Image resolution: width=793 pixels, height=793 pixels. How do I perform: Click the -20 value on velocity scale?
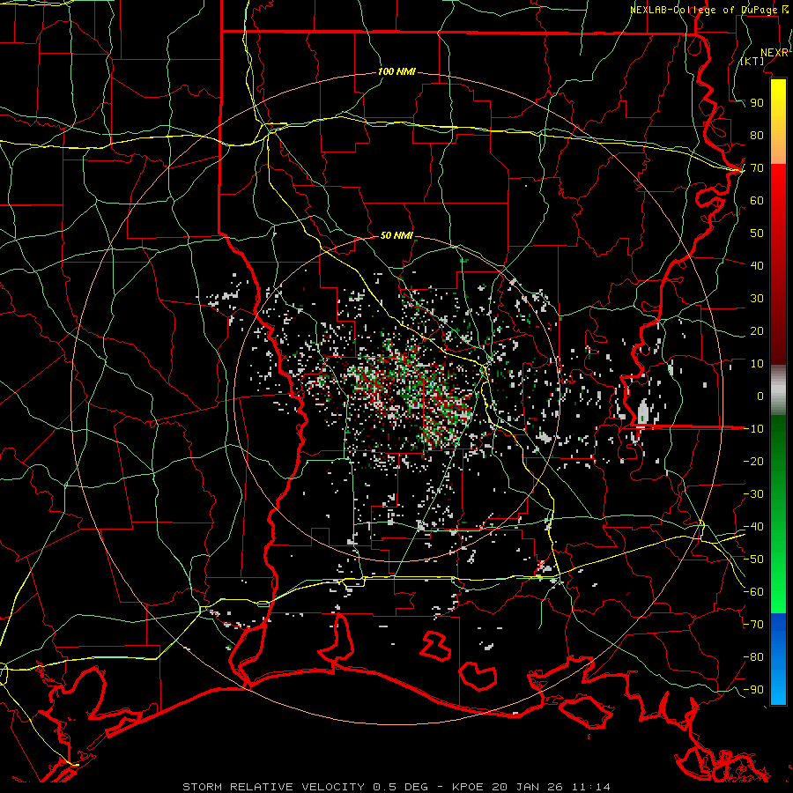point(753,461)
